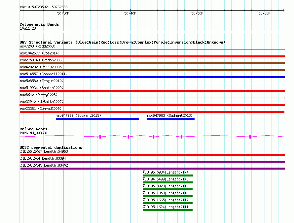This screenshot has height=223, width=294.
Task: Click the chr10:50723502..50762886 coordinate label
Action: [x=44, y=7]
